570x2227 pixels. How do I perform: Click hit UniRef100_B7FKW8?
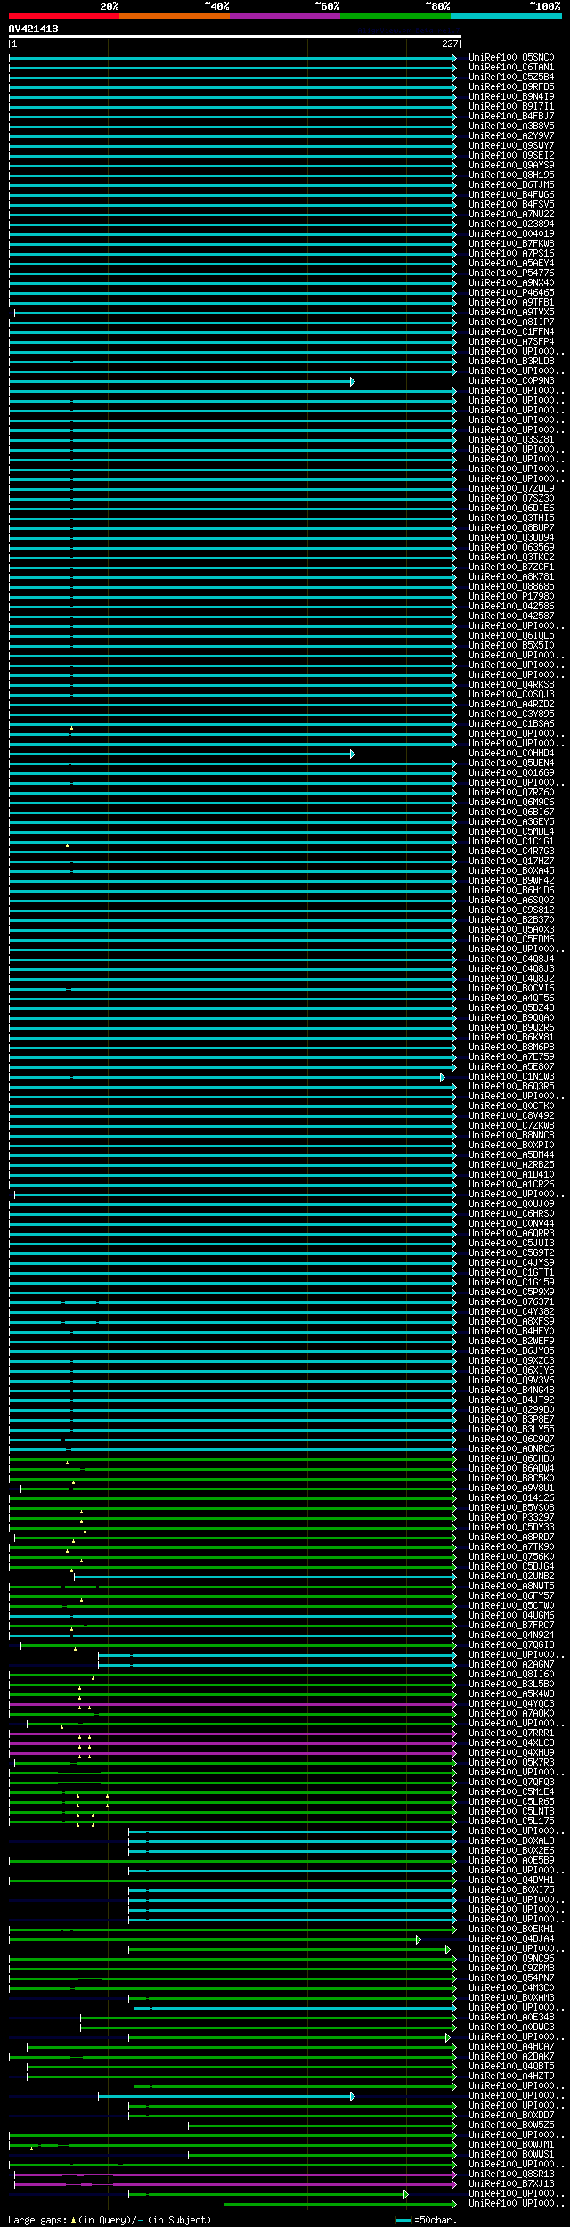click(x=511, y=244)
